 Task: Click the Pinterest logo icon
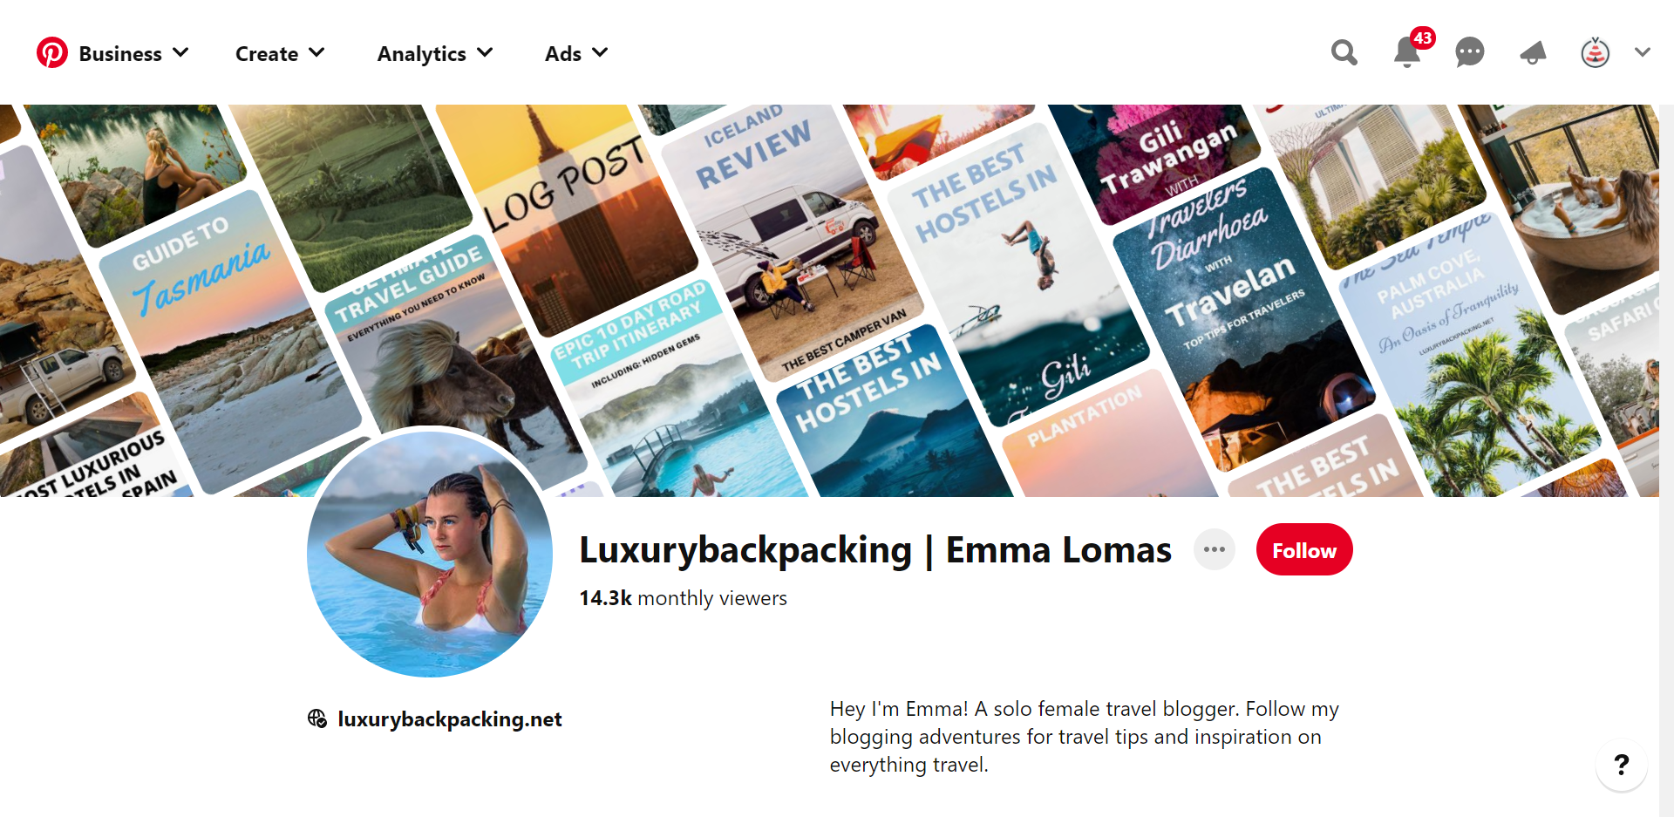pyautogui.click(x=51, y=53)
